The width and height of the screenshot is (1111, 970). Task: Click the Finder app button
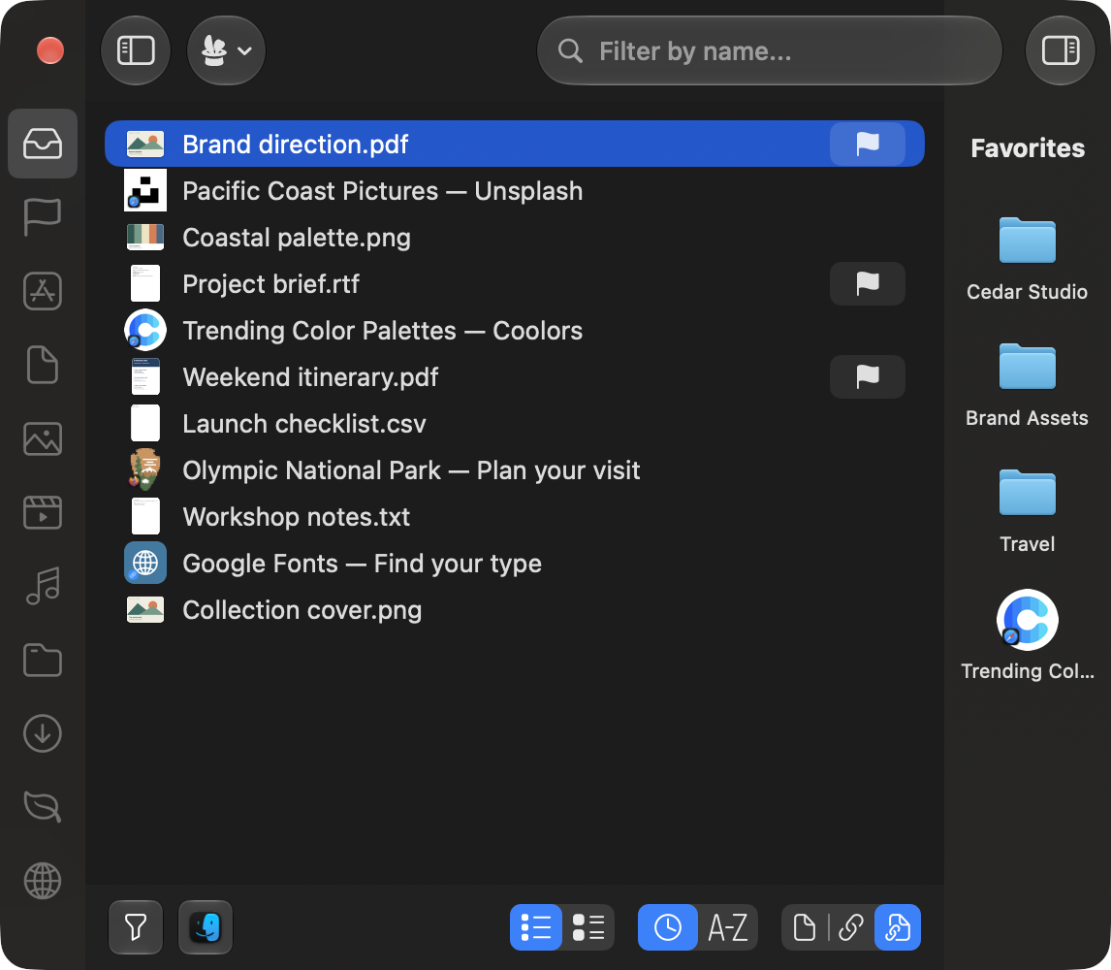(x=206, y=926)
